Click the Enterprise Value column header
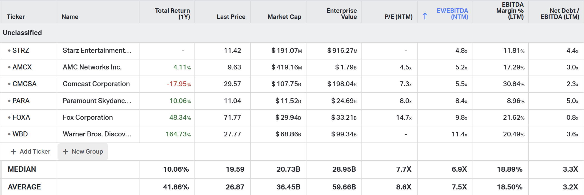The width and height of the screenshot is (584, 195). tap(341, 14)
